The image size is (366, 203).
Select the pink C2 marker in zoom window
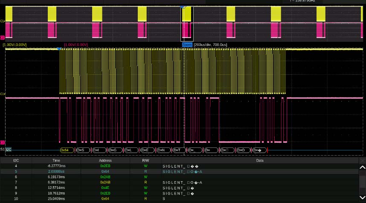(2, 142)
